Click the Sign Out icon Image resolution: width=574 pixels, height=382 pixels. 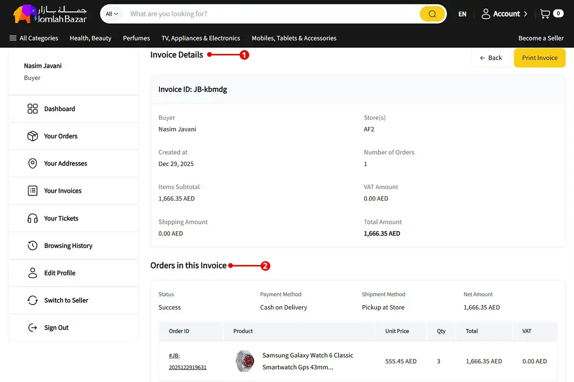pos(33,328)
